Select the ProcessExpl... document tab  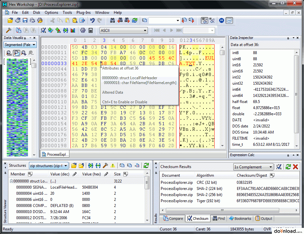pos(55,154)
